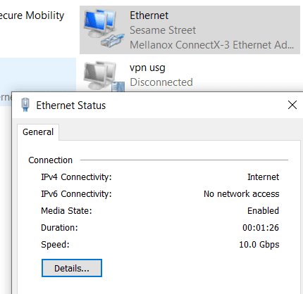
Task: Click the Mellanox ConnectX-3 adapter description
Action: click(212, 45)
